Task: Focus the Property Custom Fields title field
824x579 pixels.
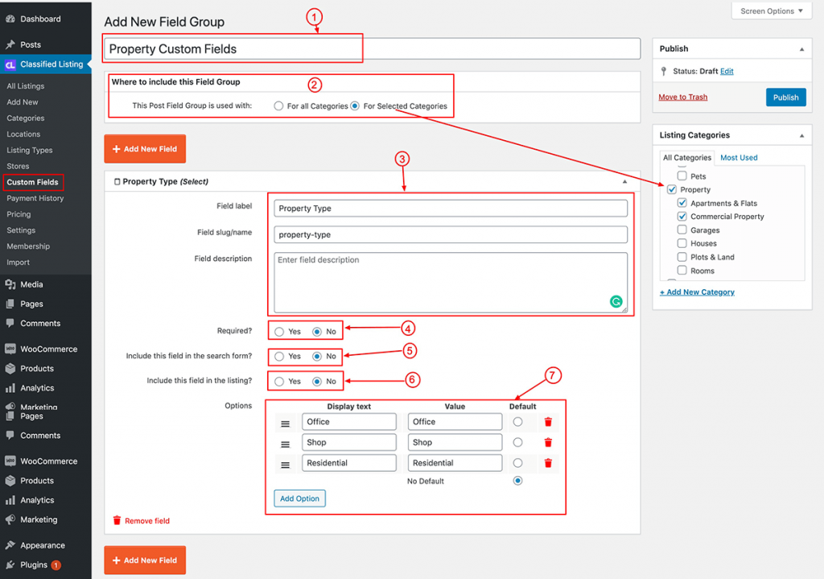Action: coord(372,49)
